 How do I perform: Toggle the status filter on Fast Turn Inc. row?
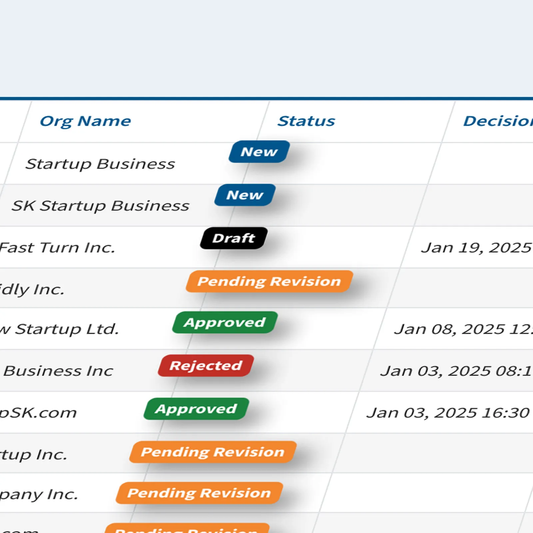tap(233, 238)
